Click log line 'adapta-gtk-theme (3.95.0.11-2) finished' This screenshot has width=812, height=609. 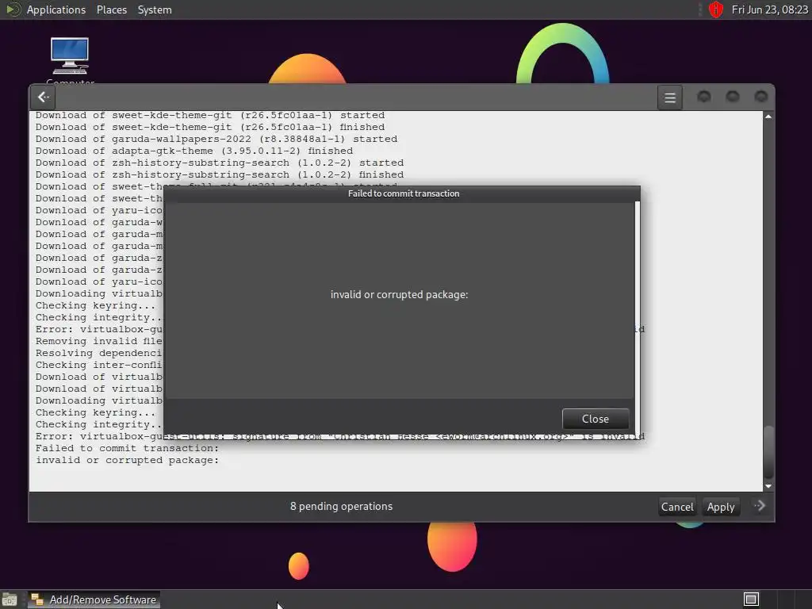[x=194, y=151]
